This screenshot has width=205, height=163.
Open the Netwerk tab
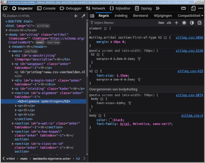pyautogui.click(x=96, y=9)
